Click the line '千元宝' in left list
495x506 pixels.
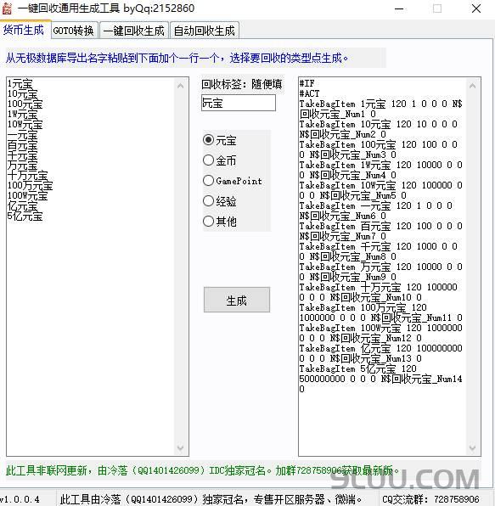[x=23, y=155]
